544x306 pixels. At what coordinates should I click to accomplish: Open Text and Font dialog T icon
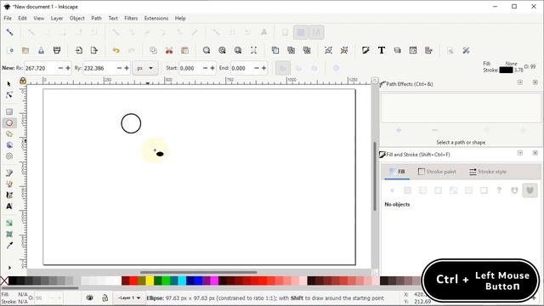pyautogui.click(x=382, y=51)
